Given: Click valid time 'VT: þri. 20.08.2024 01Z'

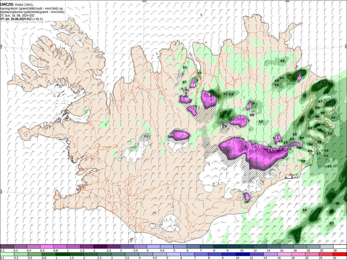Looking at the screenshot, I should (16, 19).
